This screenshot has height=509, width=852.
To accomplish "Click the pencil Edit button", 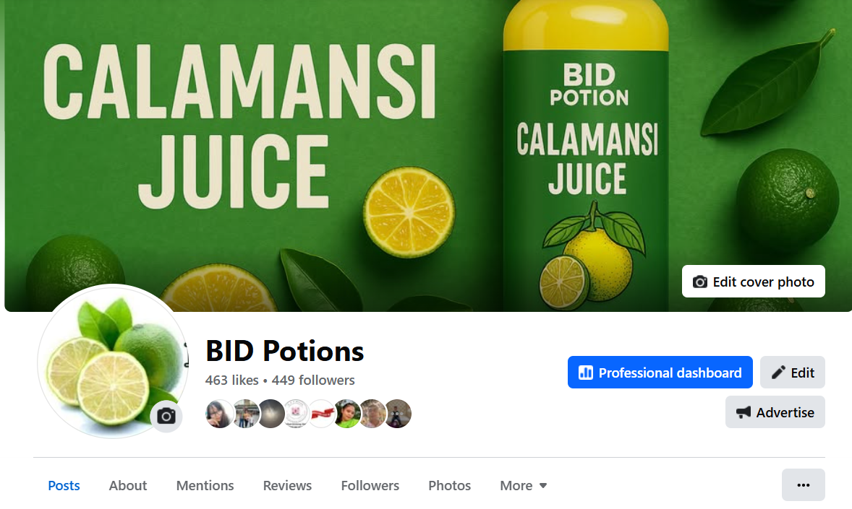I will [792, 373].
